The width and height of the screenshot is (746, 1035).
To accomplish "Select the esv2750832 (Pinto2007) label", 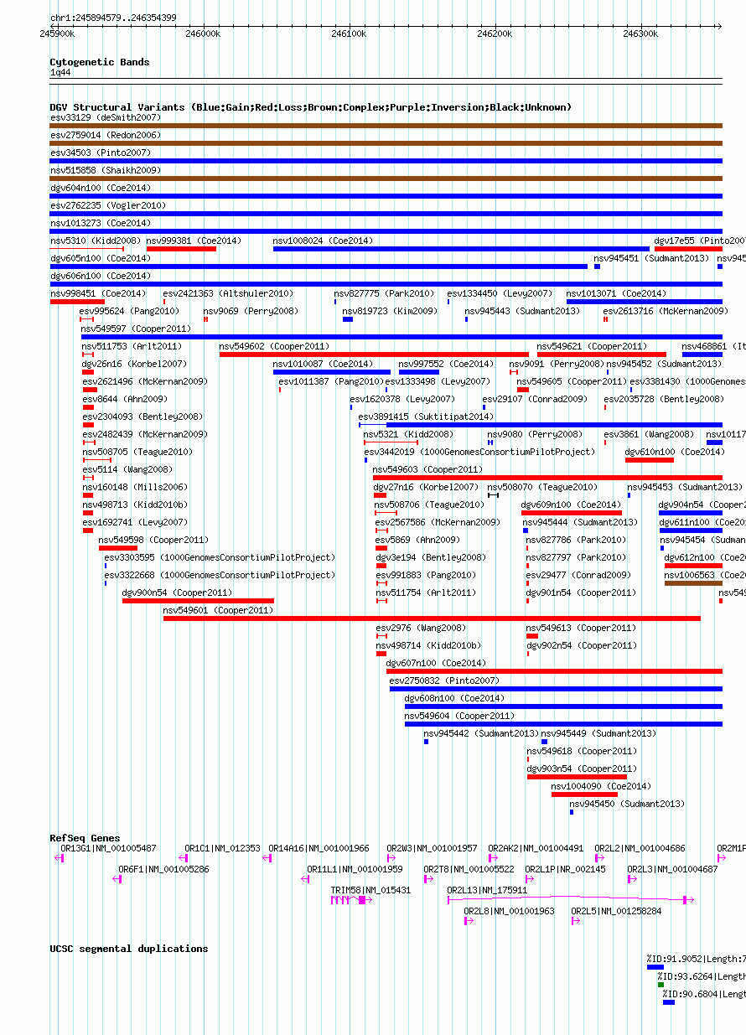I will point(444,681).
